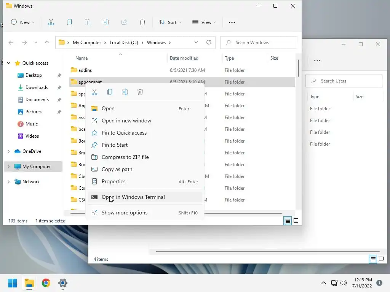
Task: Click the Cut icon in the Windows toolbar
Action: tap(51, 22)
